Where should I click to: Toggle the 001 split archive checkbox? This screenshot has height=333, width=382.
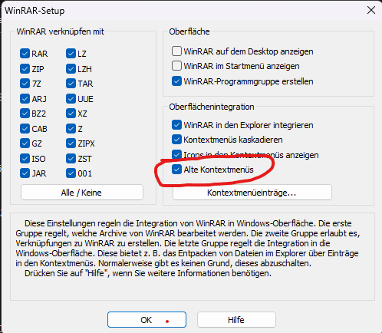[71, 173]
